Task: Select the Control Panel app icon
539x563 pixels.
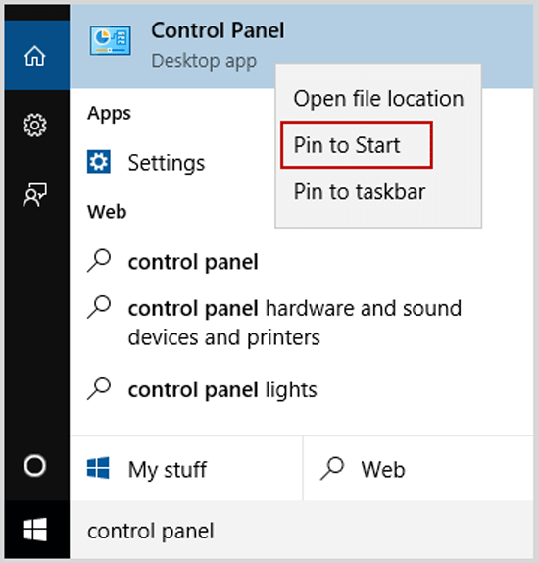Action: coord(110,40)
